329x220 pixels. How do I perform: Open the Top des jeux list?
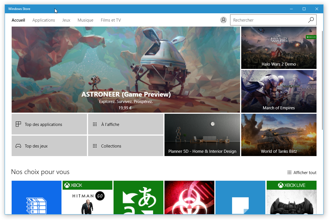(x=49, y=146)
